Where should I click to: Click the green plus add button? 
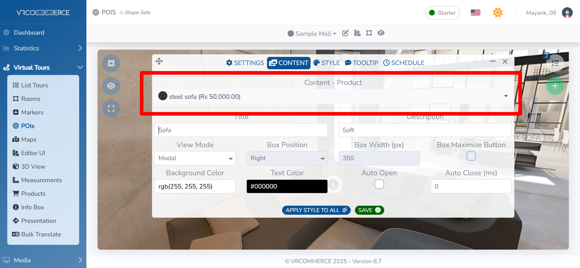[555, 86]
